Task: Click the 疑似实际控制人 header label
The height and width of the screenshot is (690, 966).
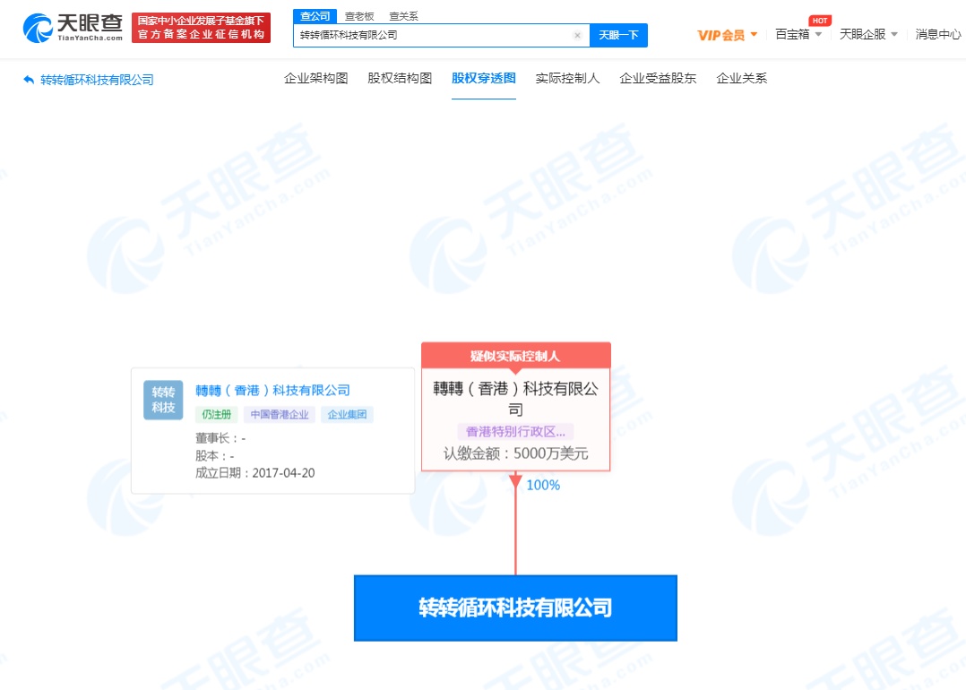Action: point(515,356)
